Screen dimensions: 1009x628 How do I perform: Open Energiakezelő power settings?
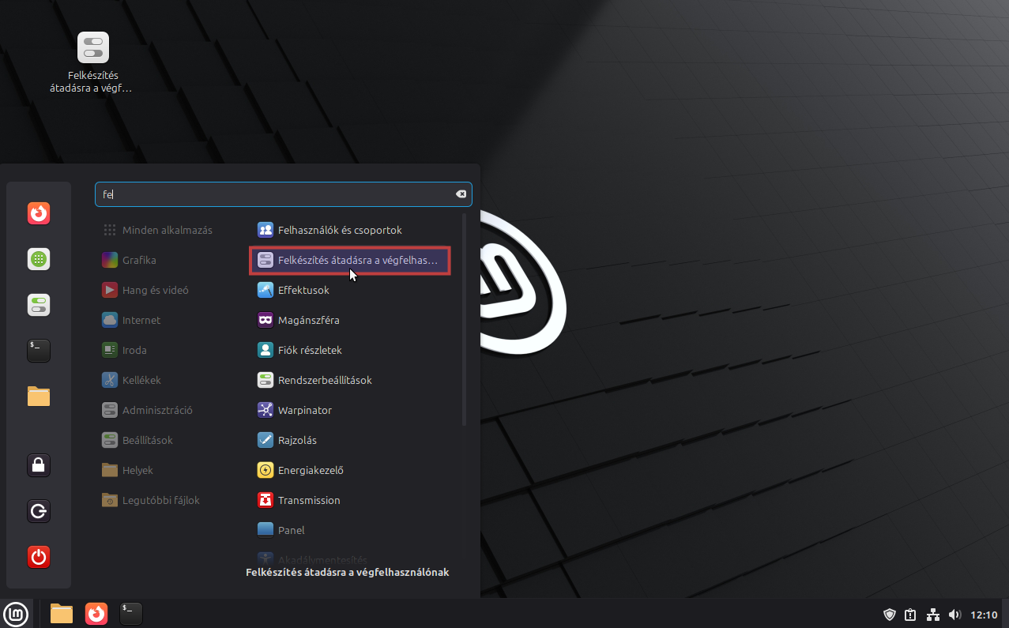pos(311,470)
